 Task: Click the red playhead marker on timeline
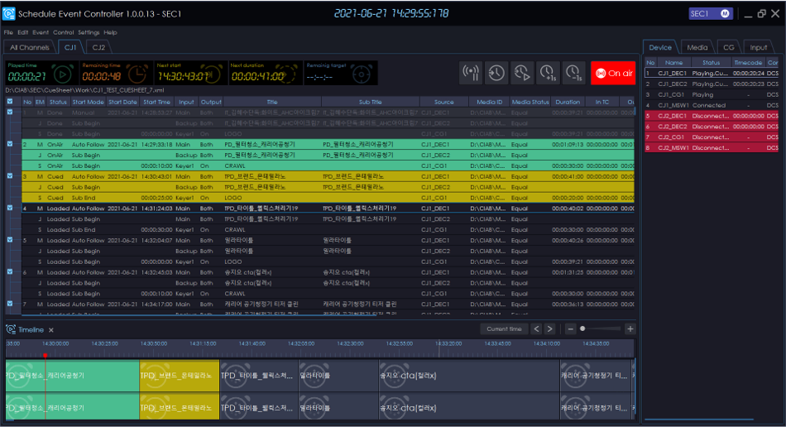(x=46, y=355)
